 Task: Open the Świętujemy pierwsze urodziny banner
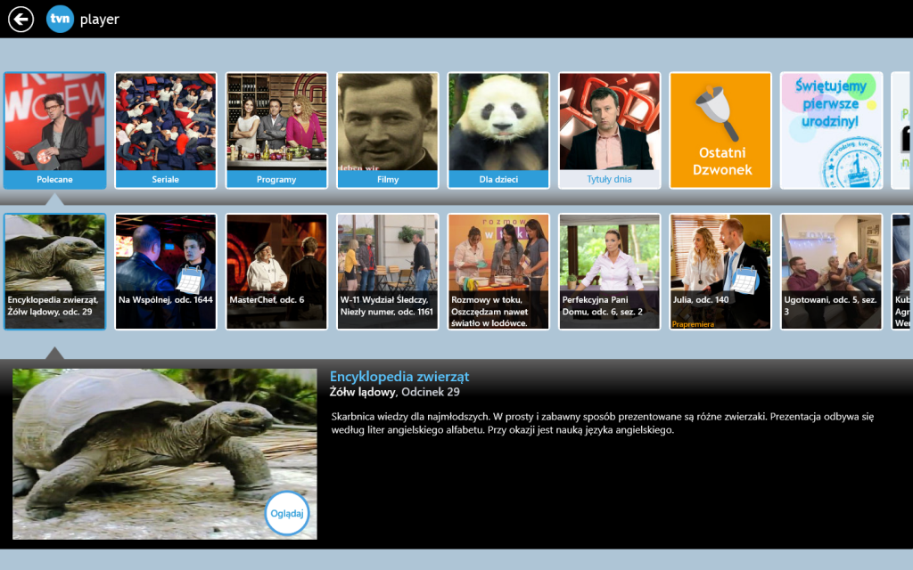pyautogui.click(x=832, y=130)
